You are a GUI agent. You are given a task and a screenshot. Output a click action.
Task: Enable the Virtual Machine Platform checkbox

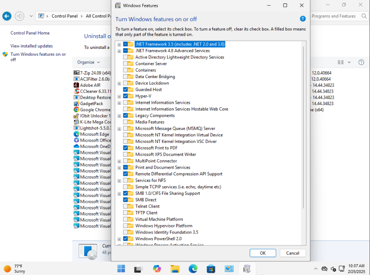[125, 219]
